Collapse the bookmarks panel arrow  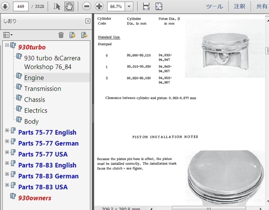coord(88,21)
